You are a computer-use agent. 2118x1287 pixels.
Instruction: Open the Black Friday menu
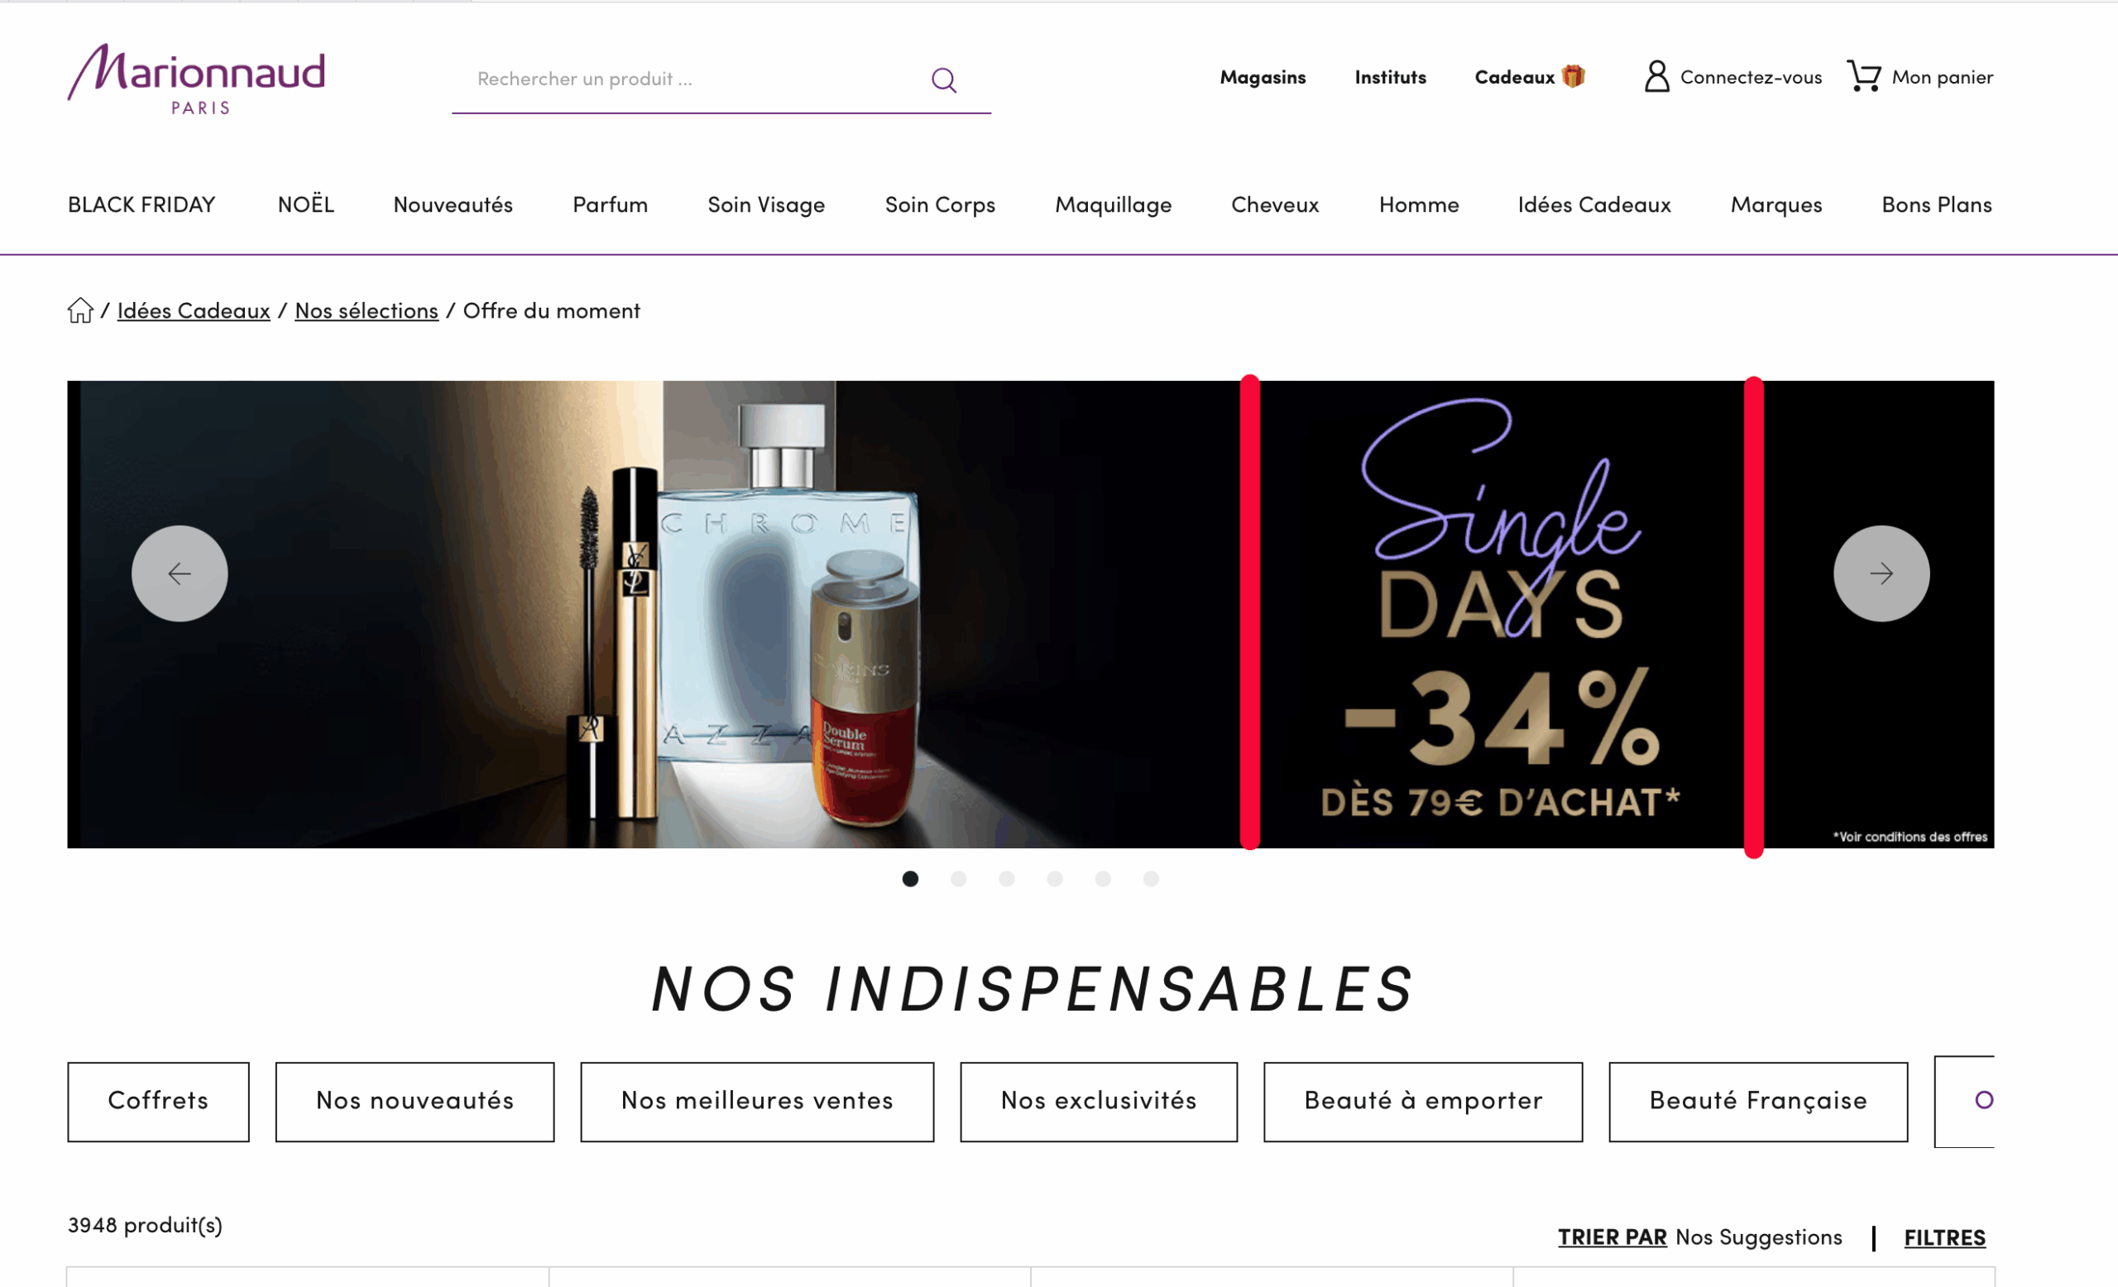coord(141,204)
